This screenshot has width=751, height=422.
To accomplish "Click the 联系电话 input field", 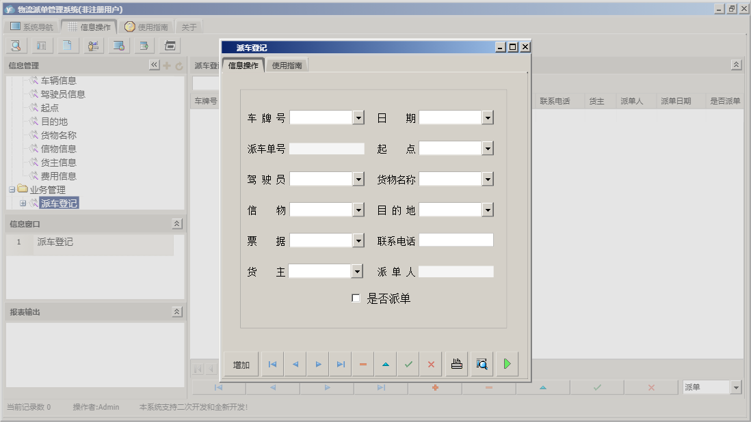I will click(x=455, y=240).
